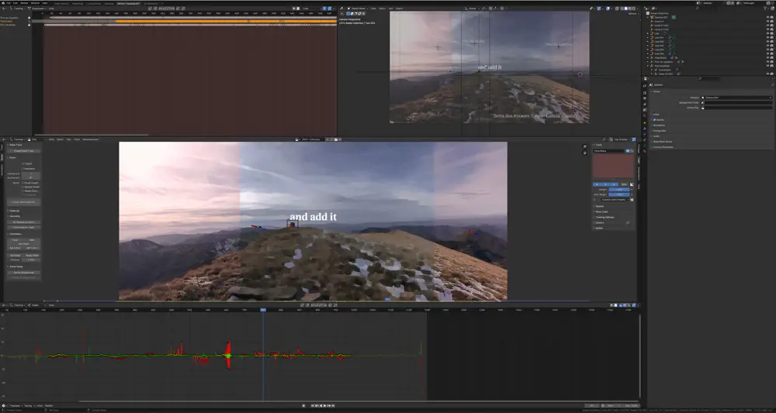
Task: Click the Solve Camera Motion button
Action: (24, 202)
